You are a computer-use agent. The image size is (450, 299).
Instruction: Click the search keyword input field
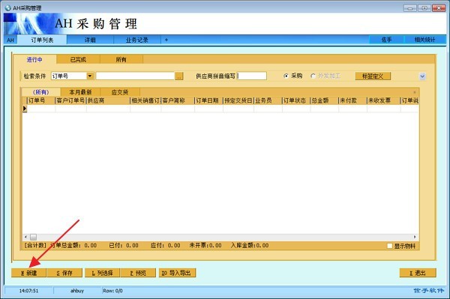(135, 76)
